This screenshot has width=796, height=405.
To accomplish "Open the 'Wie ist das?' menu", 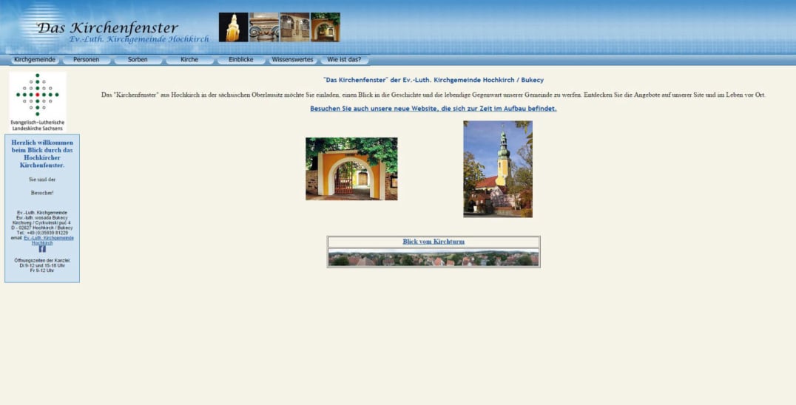I will pyautogui.click(x=344, y=60).
